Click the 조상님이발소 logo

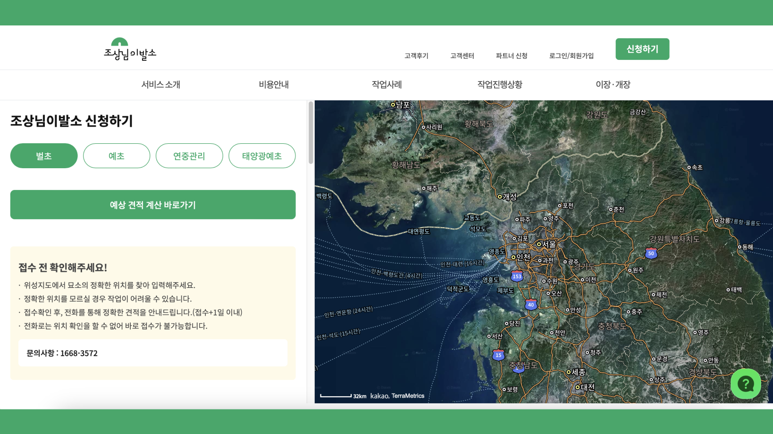click(x=130, y=49)
